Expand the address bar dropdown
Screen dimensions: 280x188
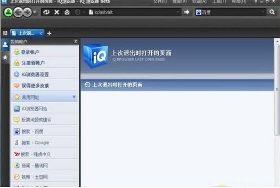[178, 12]
